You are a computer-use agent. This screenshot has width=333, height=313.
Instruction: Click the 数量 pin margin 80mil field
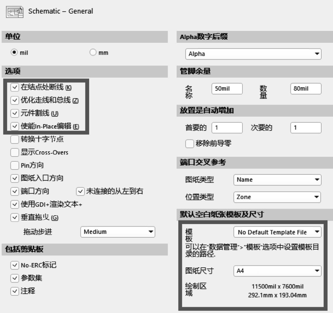click(306, 89)
